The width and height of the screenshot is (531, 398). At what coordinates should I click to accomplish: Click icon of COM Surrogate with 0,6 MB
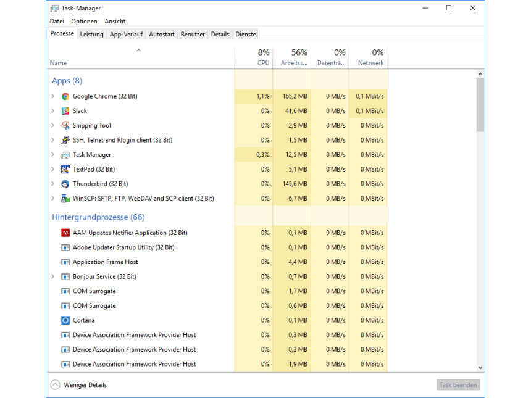(x=65, y=305)
